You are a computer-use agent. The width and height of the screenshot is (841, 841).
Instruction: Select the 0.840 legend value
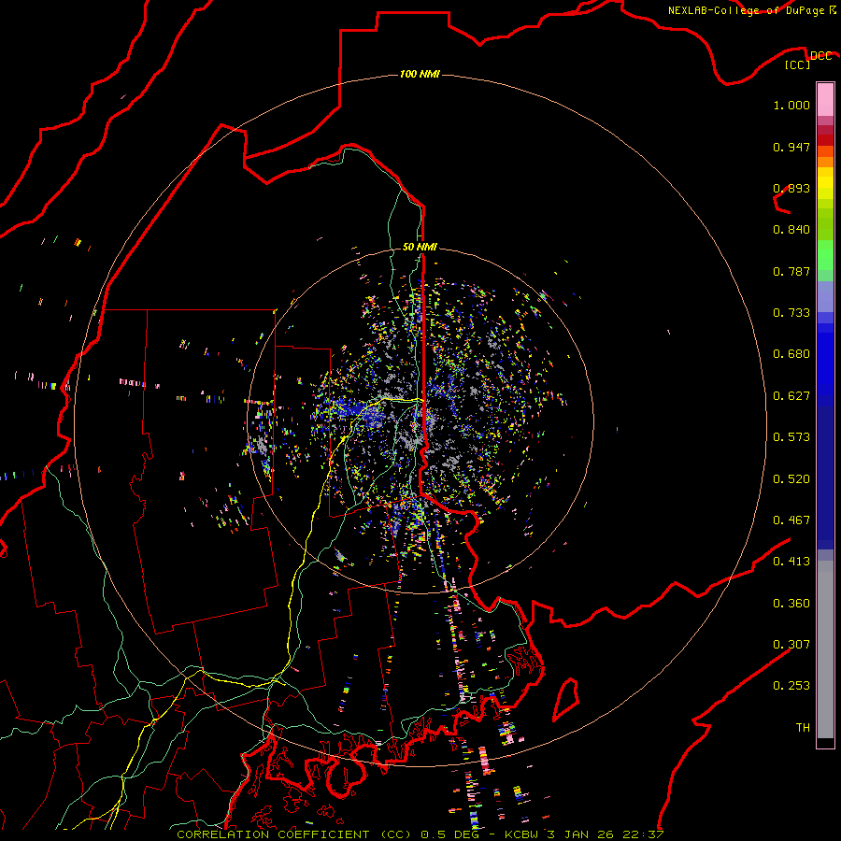coord(791,230)
